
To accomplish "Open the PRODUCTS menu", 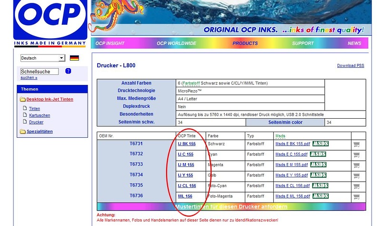I will pyautogui.click(x=245, y=43).
